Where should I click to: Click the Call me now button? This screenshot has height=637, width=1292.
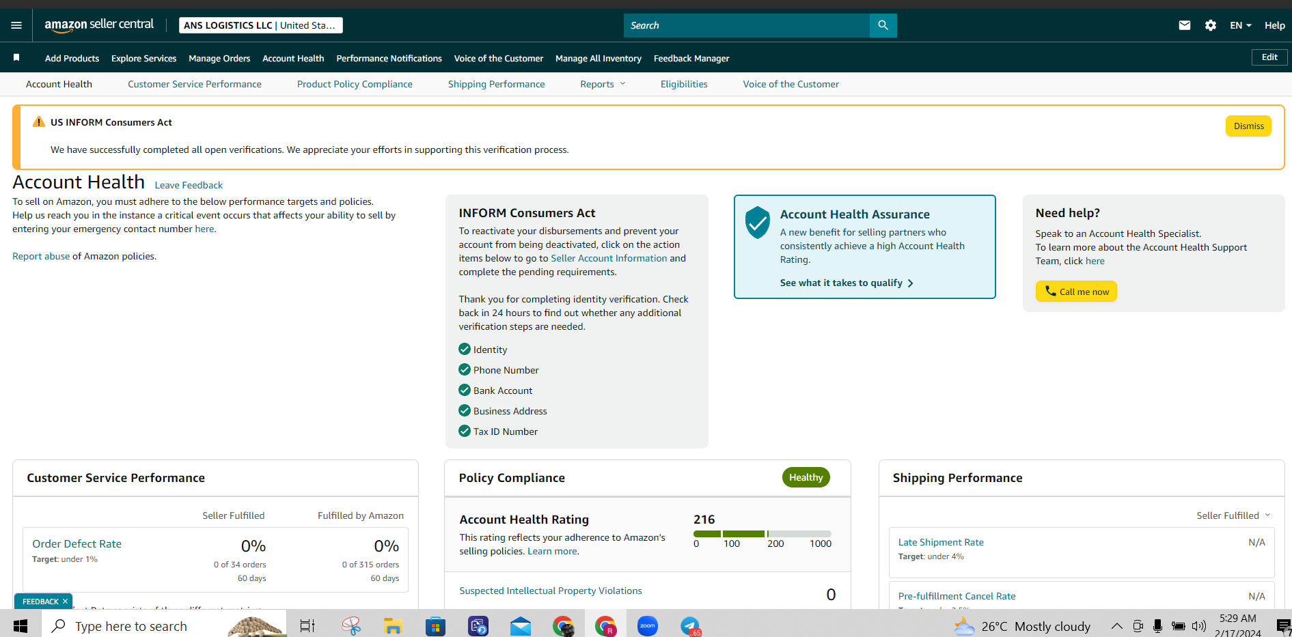1076,292
